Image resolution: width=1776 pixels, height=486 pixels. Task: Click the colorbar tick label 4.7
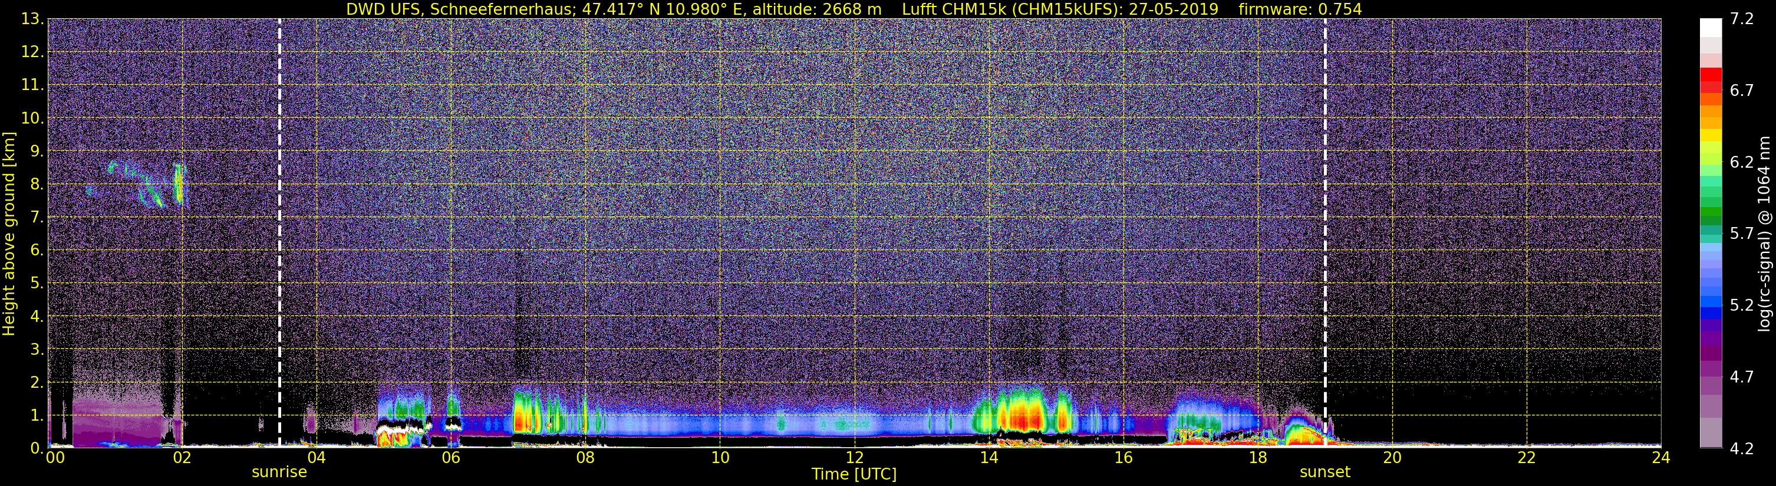1742,377
